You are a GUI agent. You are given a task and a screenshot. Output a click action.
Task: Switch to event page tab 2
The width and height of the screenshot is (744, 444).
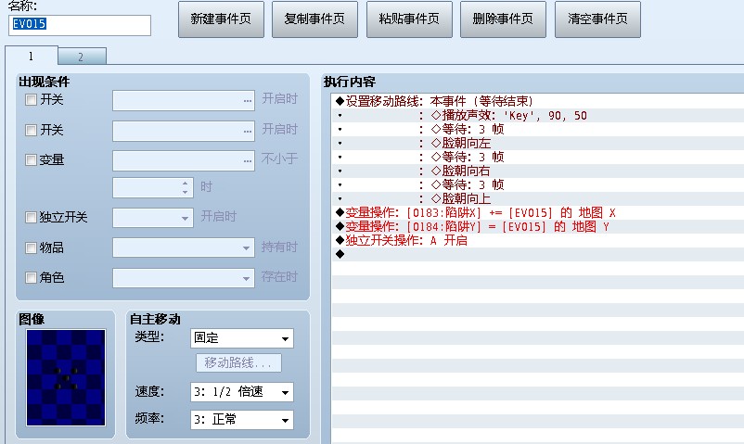82,57
